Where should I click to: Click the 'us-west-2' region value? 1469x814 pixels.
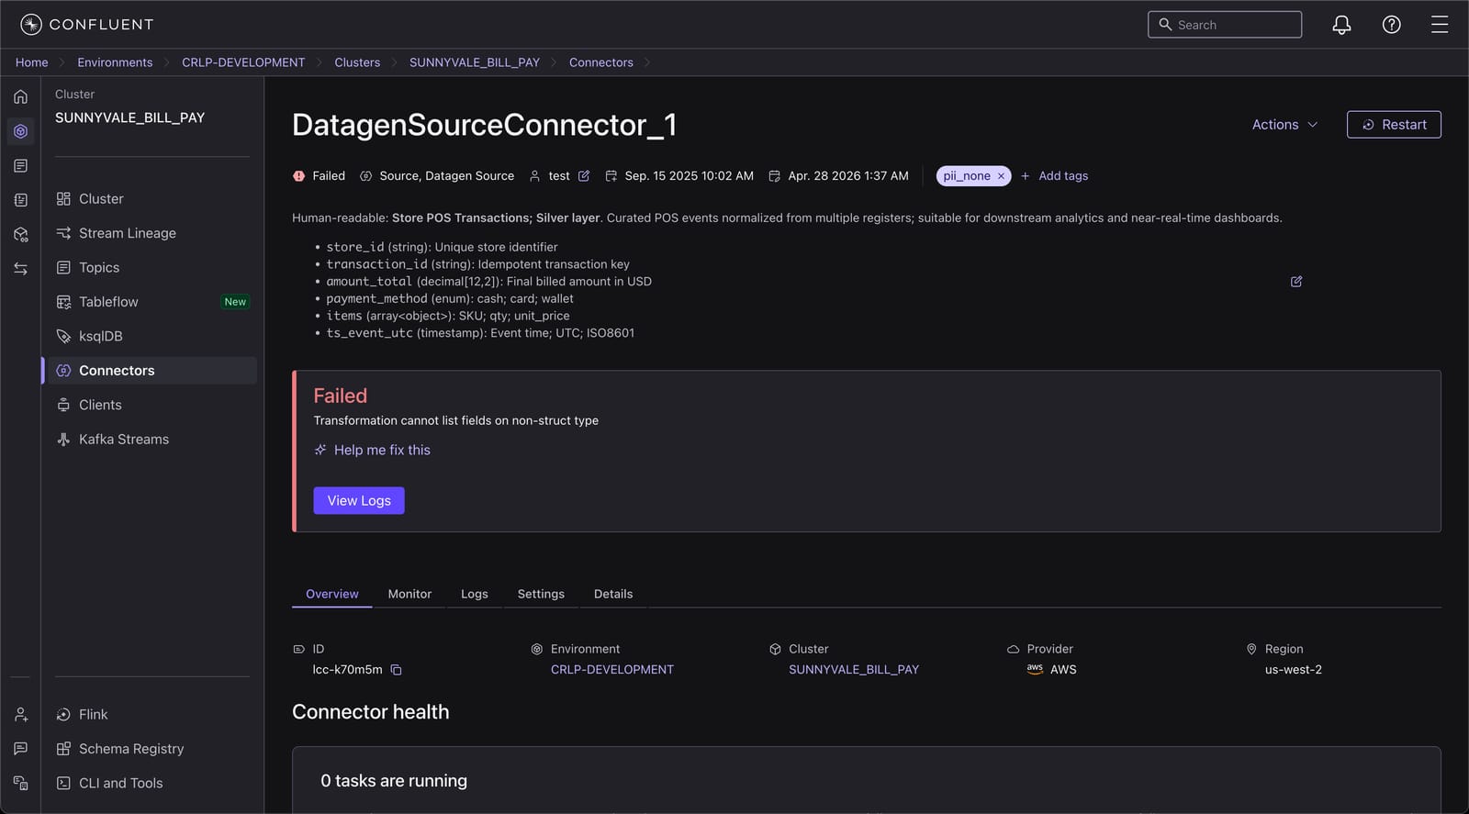tap(1294, 670)
